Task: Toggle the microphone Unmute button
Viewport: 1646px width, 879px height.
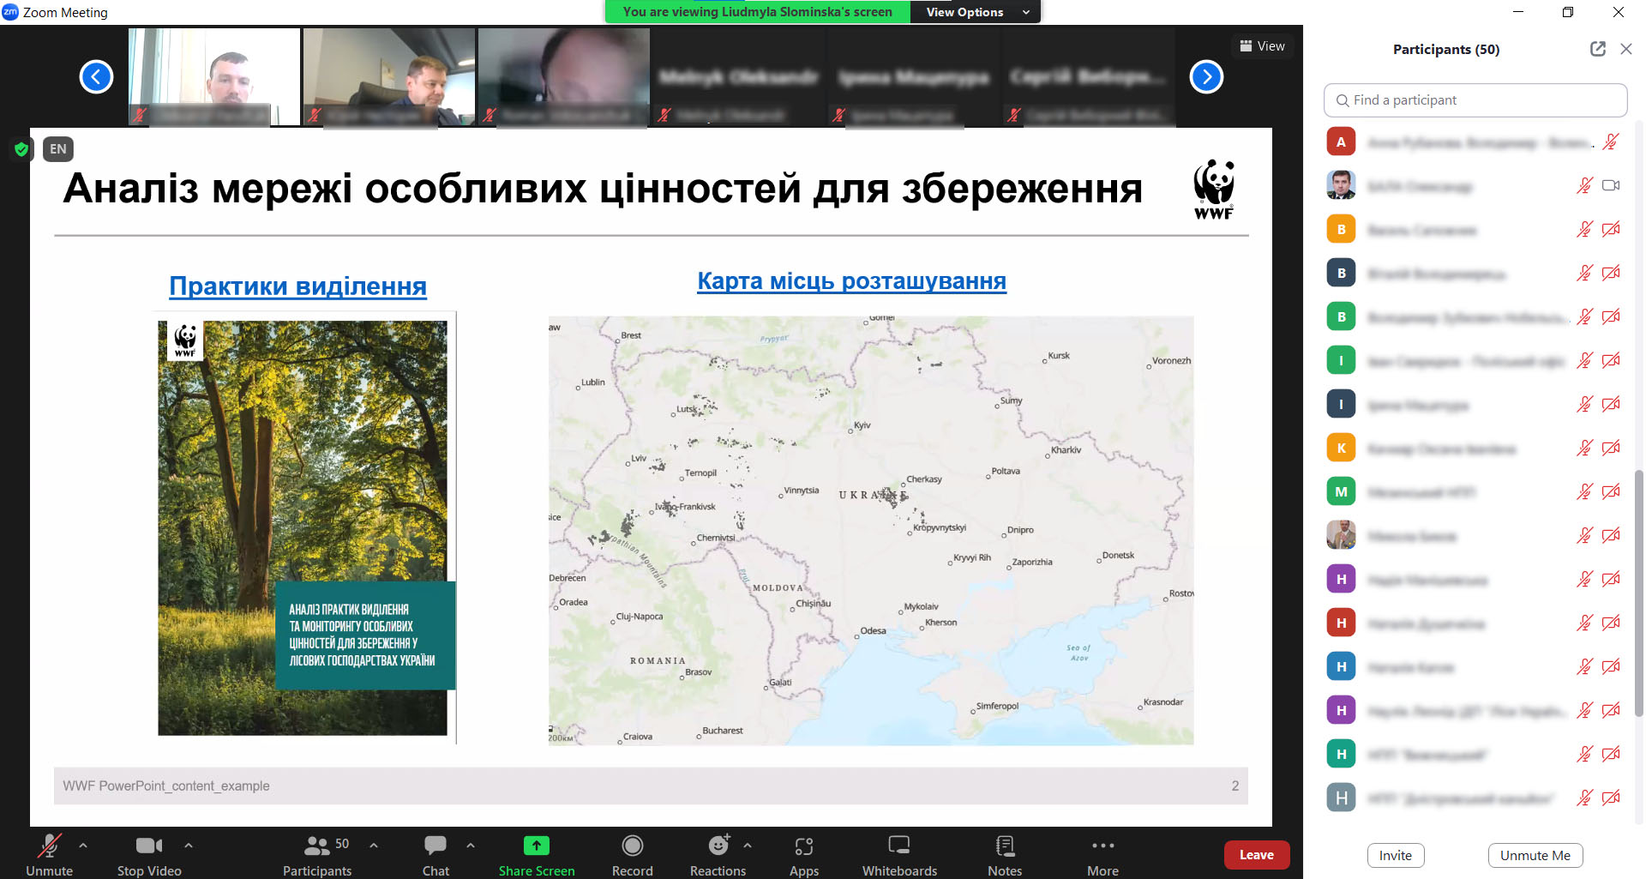Action: click(x=49, y=854)
